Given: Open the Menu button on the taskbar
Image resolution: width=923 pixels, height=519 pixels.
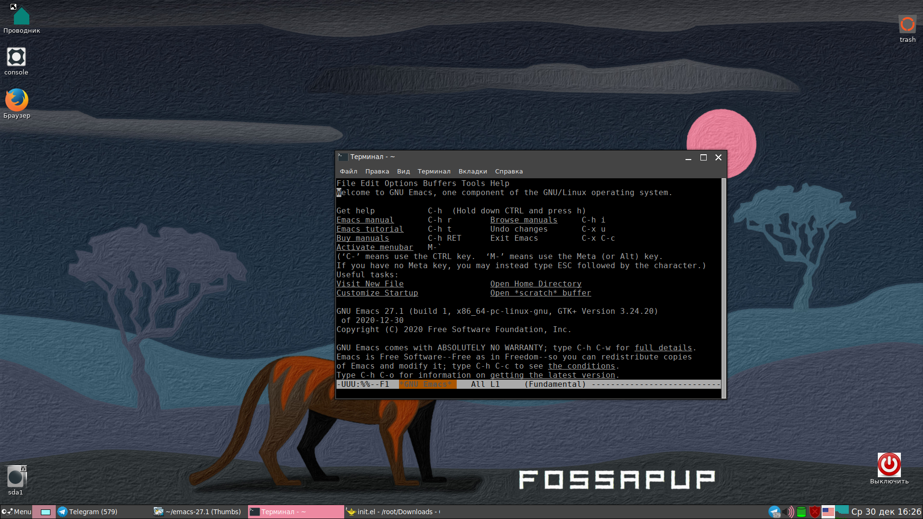Looking at the screenshot, I should coord(16,512).
